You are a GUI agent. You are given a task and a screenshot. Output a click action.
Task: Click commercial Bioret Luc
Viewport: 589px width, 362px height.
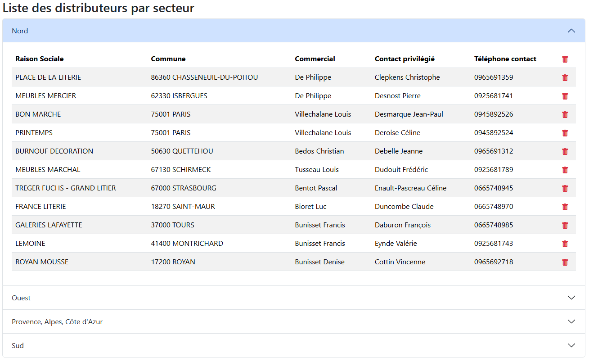pos(310,206)
